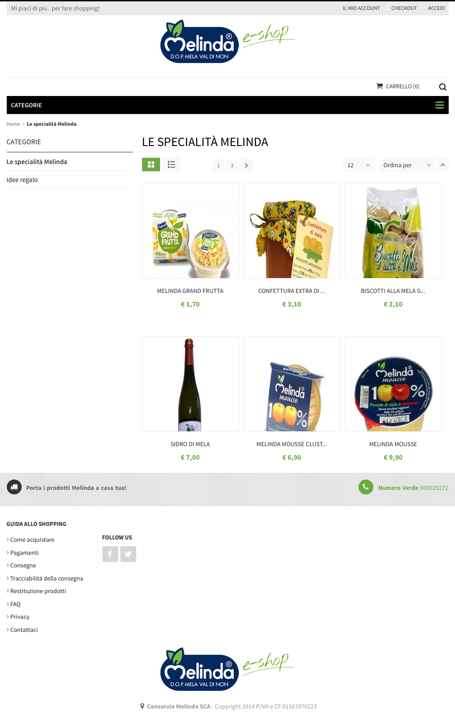Viewport: 455px width, 722px height.
Task: Click the green phone icon
Action: pyautogui.click(x=366, y=487)
